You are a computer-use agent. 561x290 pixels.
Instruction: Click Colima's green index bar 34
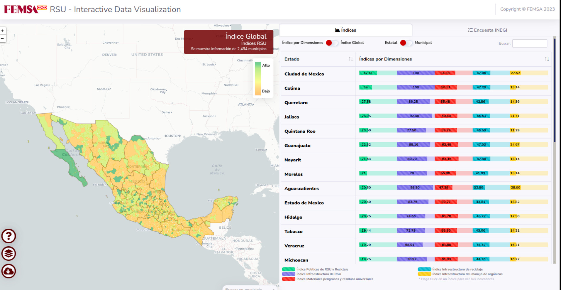pyautogui.click(x=366, y=87)
